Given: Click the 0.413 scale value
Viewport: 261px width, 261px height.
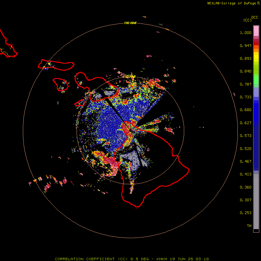Looking at the screenshot, I should pos(246,174).
